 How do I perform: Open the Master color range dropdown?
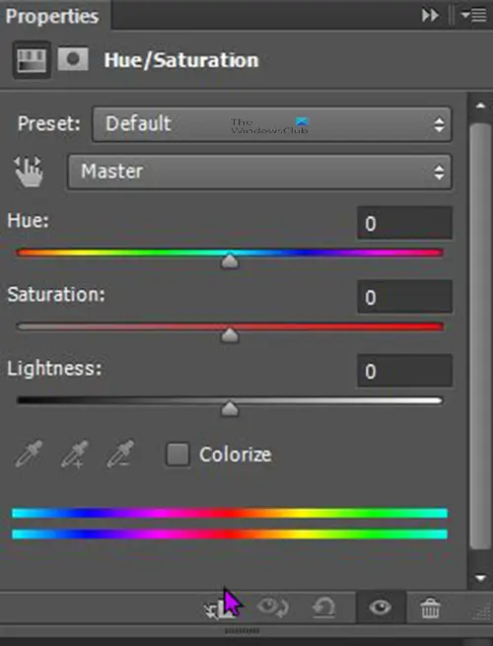259,172
